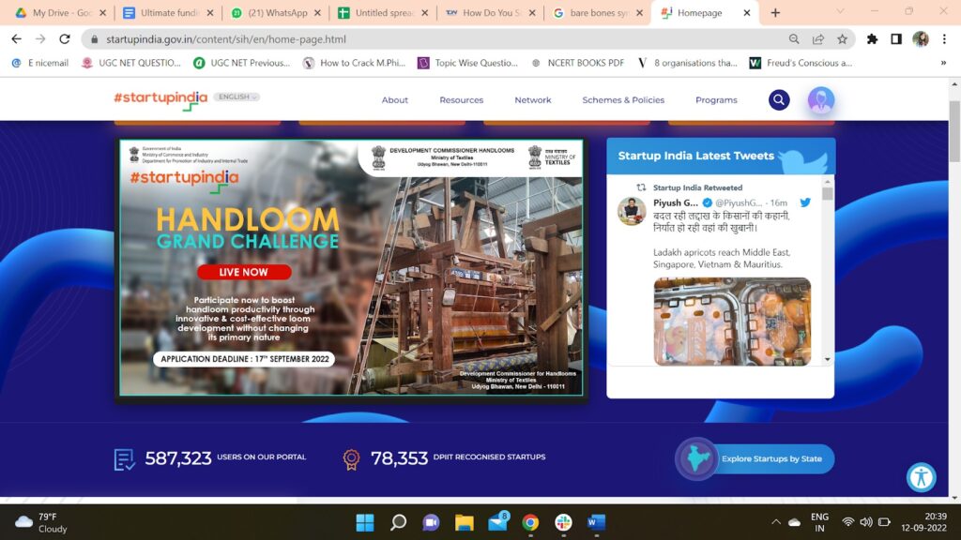Open the Chrome tab search dropdown

(840, 11)
